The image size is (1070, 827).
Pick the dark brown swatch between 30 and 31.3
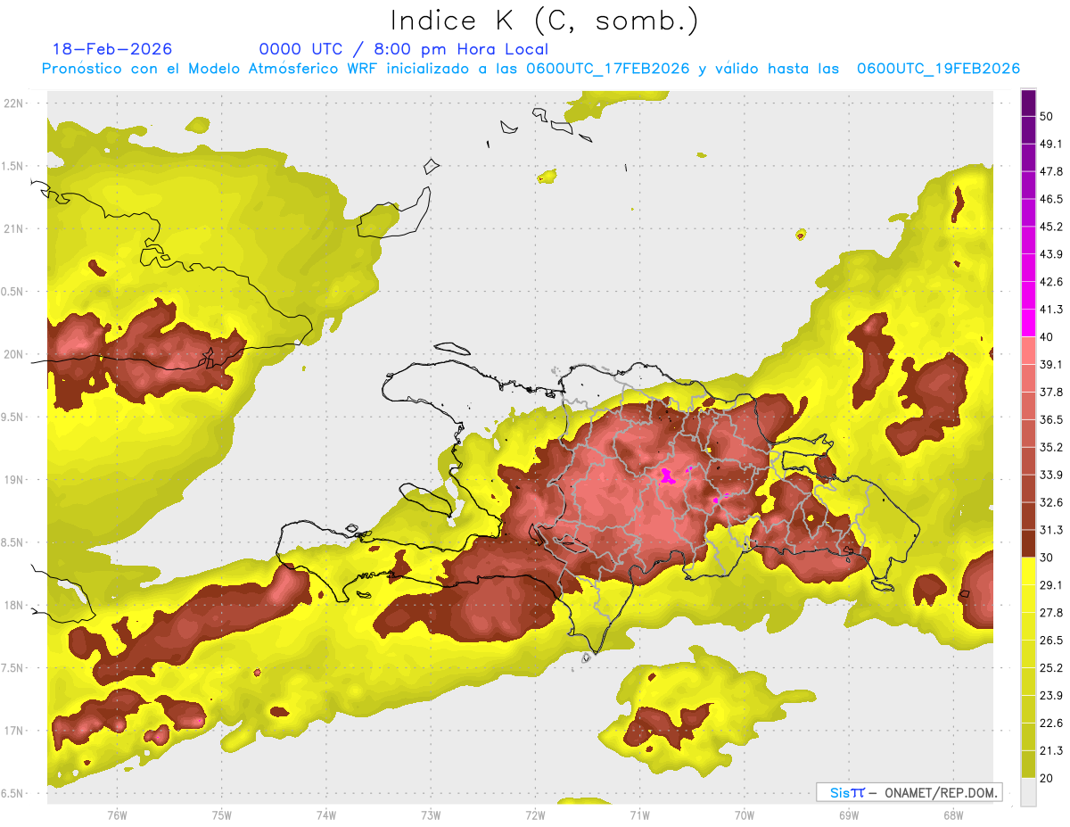click(1028, 543)
